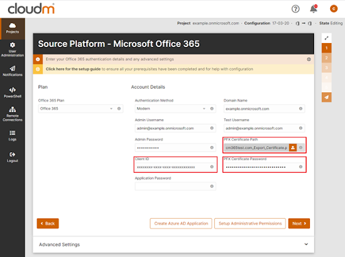Click the info icon in Admin Password field
Image resolution: width=345 pixels, height=257 pixels.
click(x=212, y=147)
